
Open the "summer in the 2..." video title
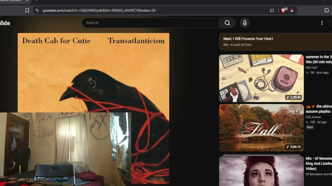(319, 59)
